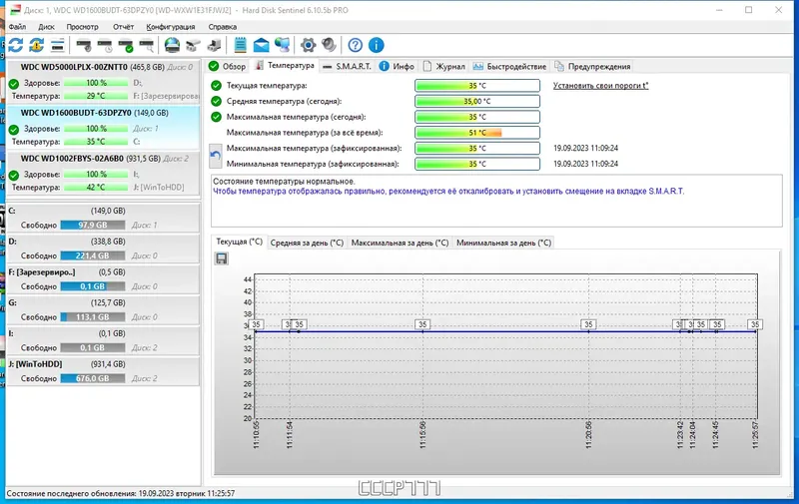Screen dimensions: 799x504
Task: Open the Конфигурация menu
Action: 171,27
